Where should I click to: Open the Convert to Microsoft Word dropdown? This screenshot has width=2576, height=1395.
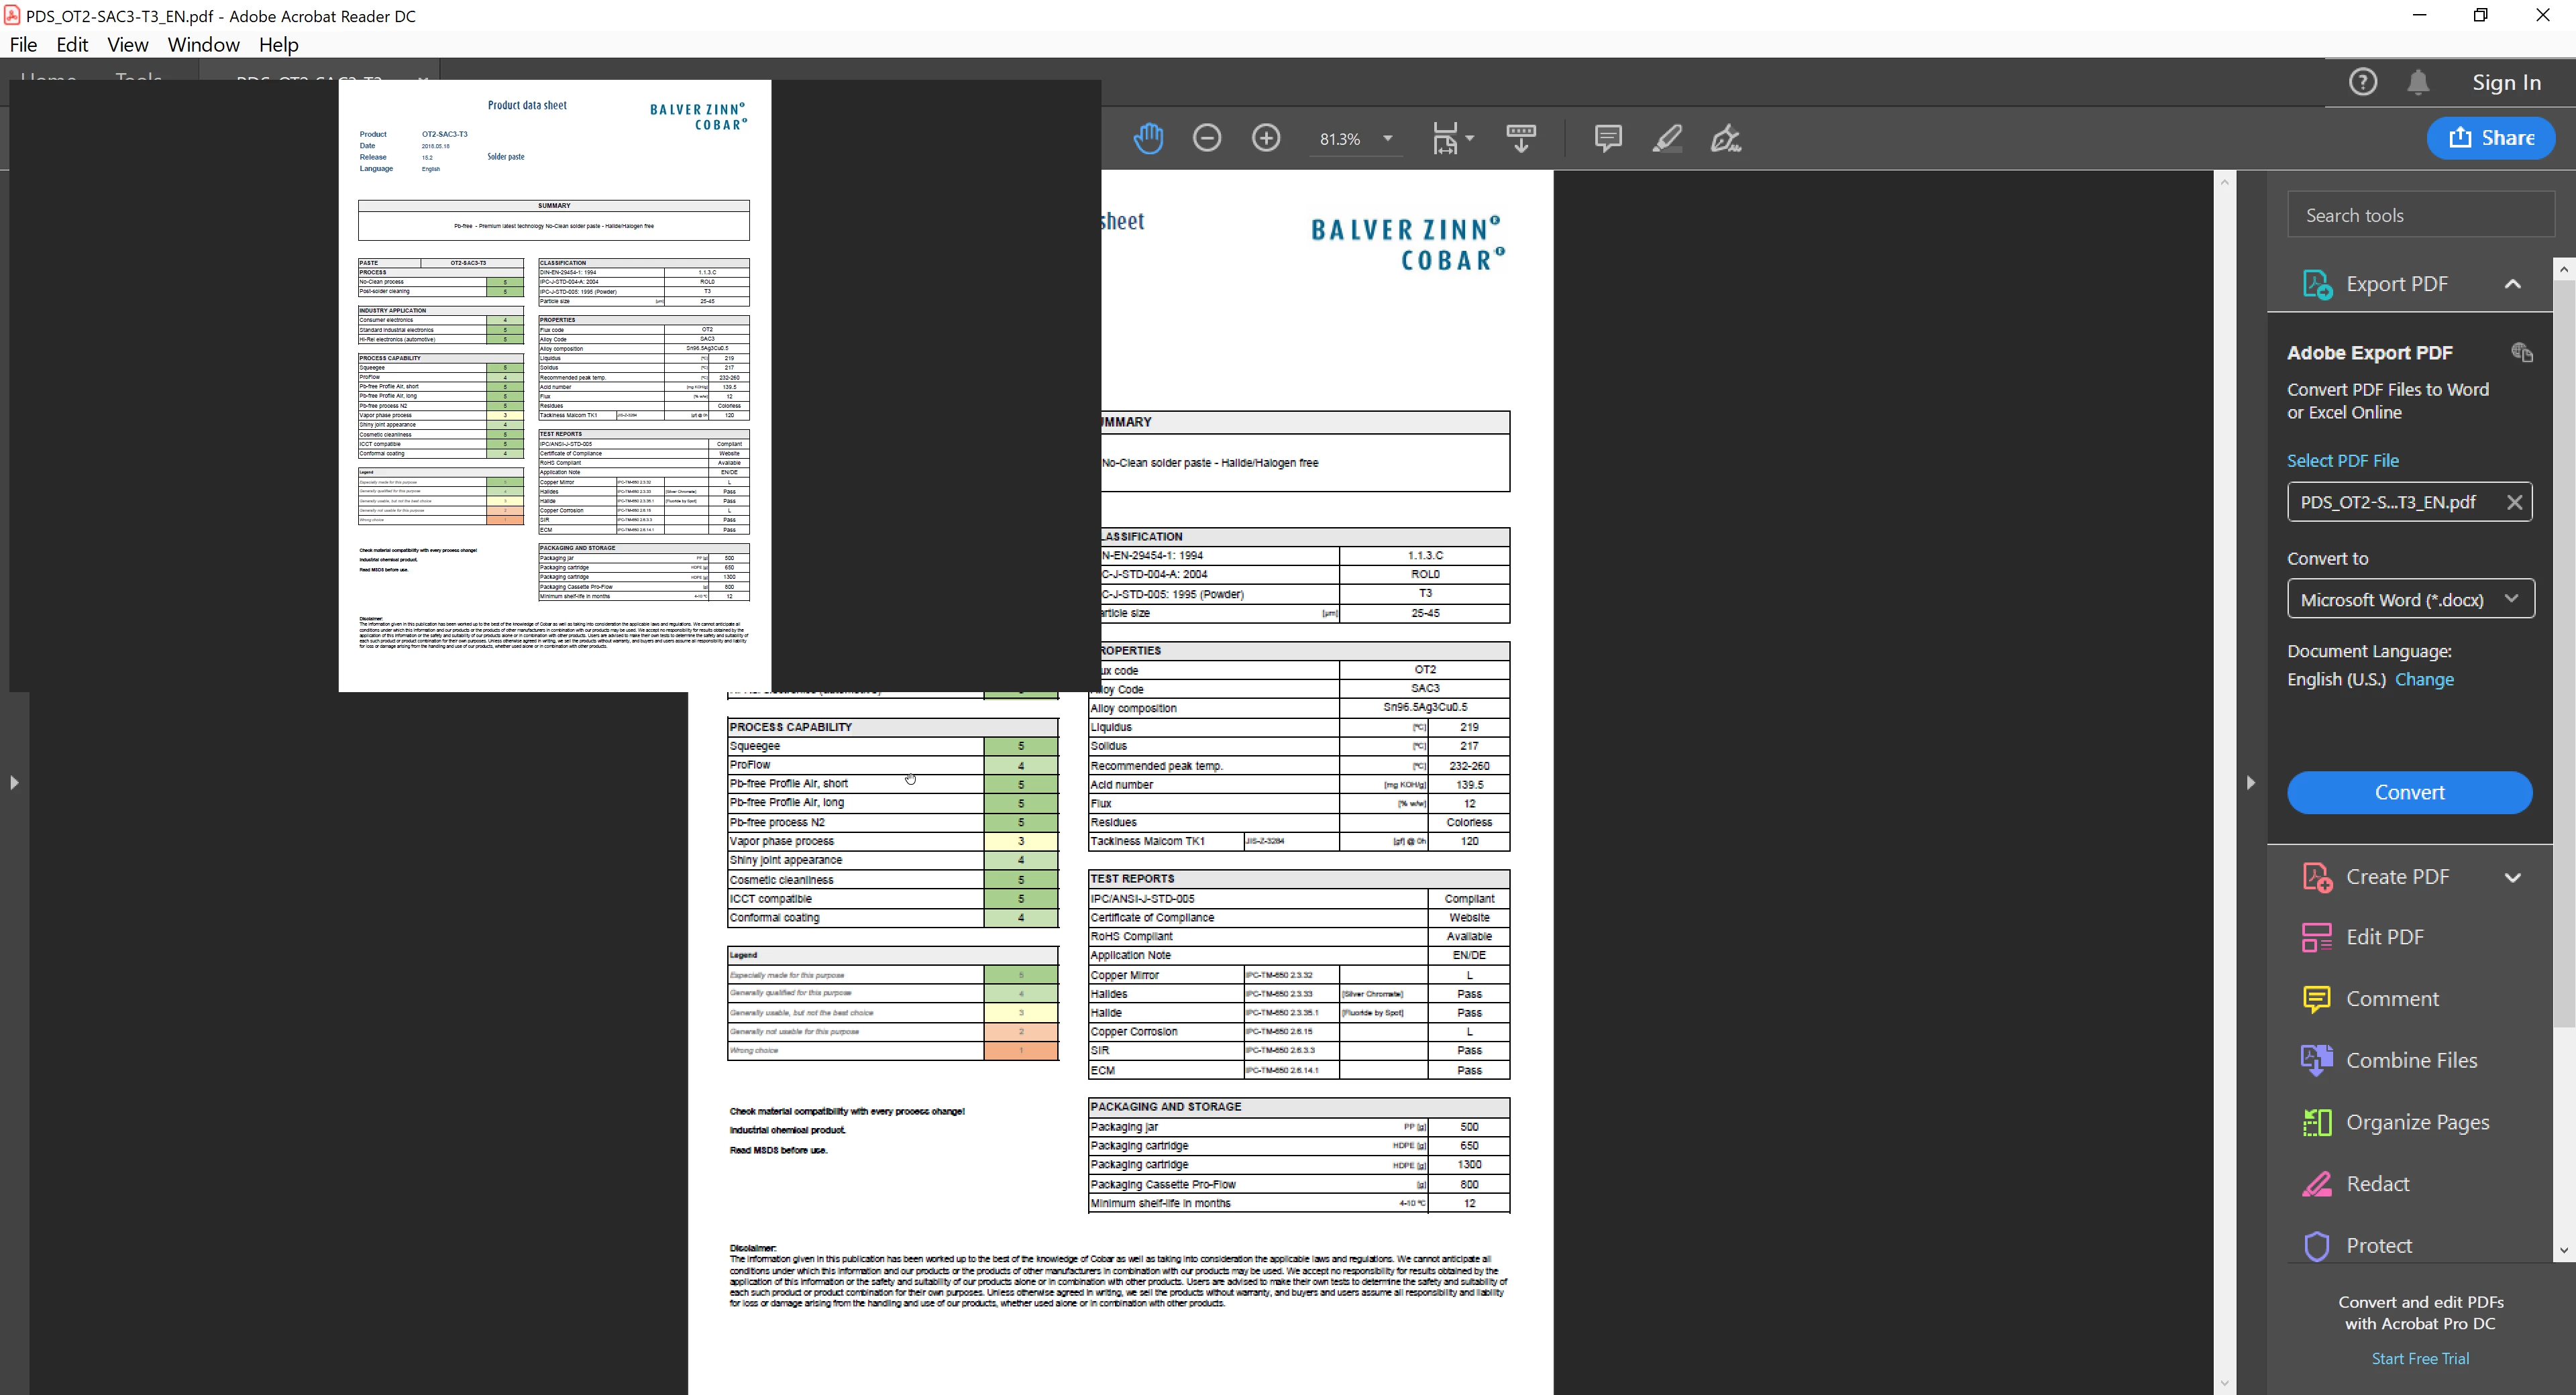pos(2410,599)
